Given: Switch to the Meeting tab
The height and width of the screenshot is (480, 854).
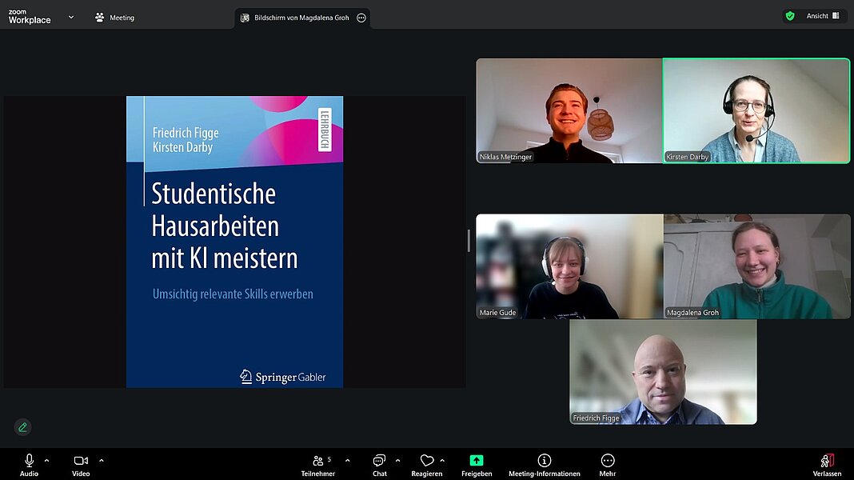Looking at the screenshot, I should tap(115, 18).
